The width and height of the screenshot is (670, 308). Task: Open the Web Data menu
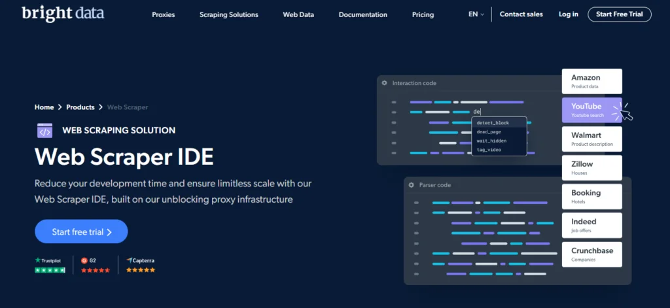[x=298, y=14]
